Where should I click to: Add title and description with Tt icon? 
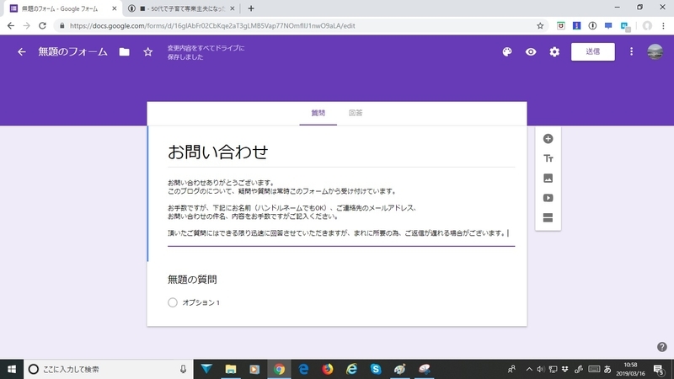point(548,158)
